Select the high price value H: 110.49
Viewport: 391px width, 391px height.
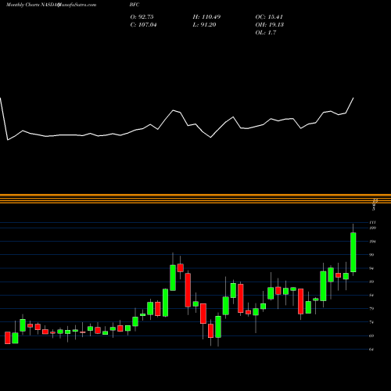[206, 17]
